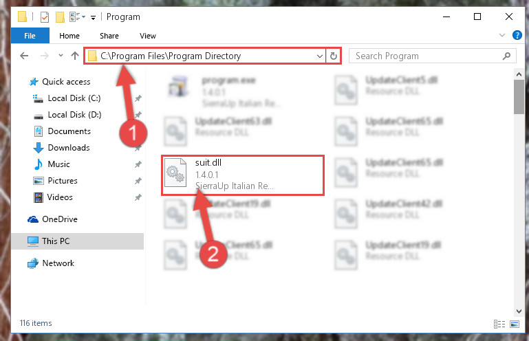Select the suit.dll file
Viewport: 529px width, 341px height.
[x=243, y=175]
